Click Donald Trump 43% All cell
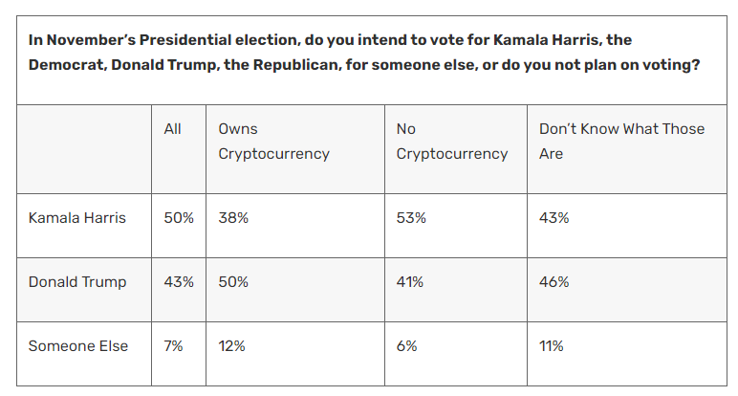This screenshot has width=738, height=396. pos(179,282)
